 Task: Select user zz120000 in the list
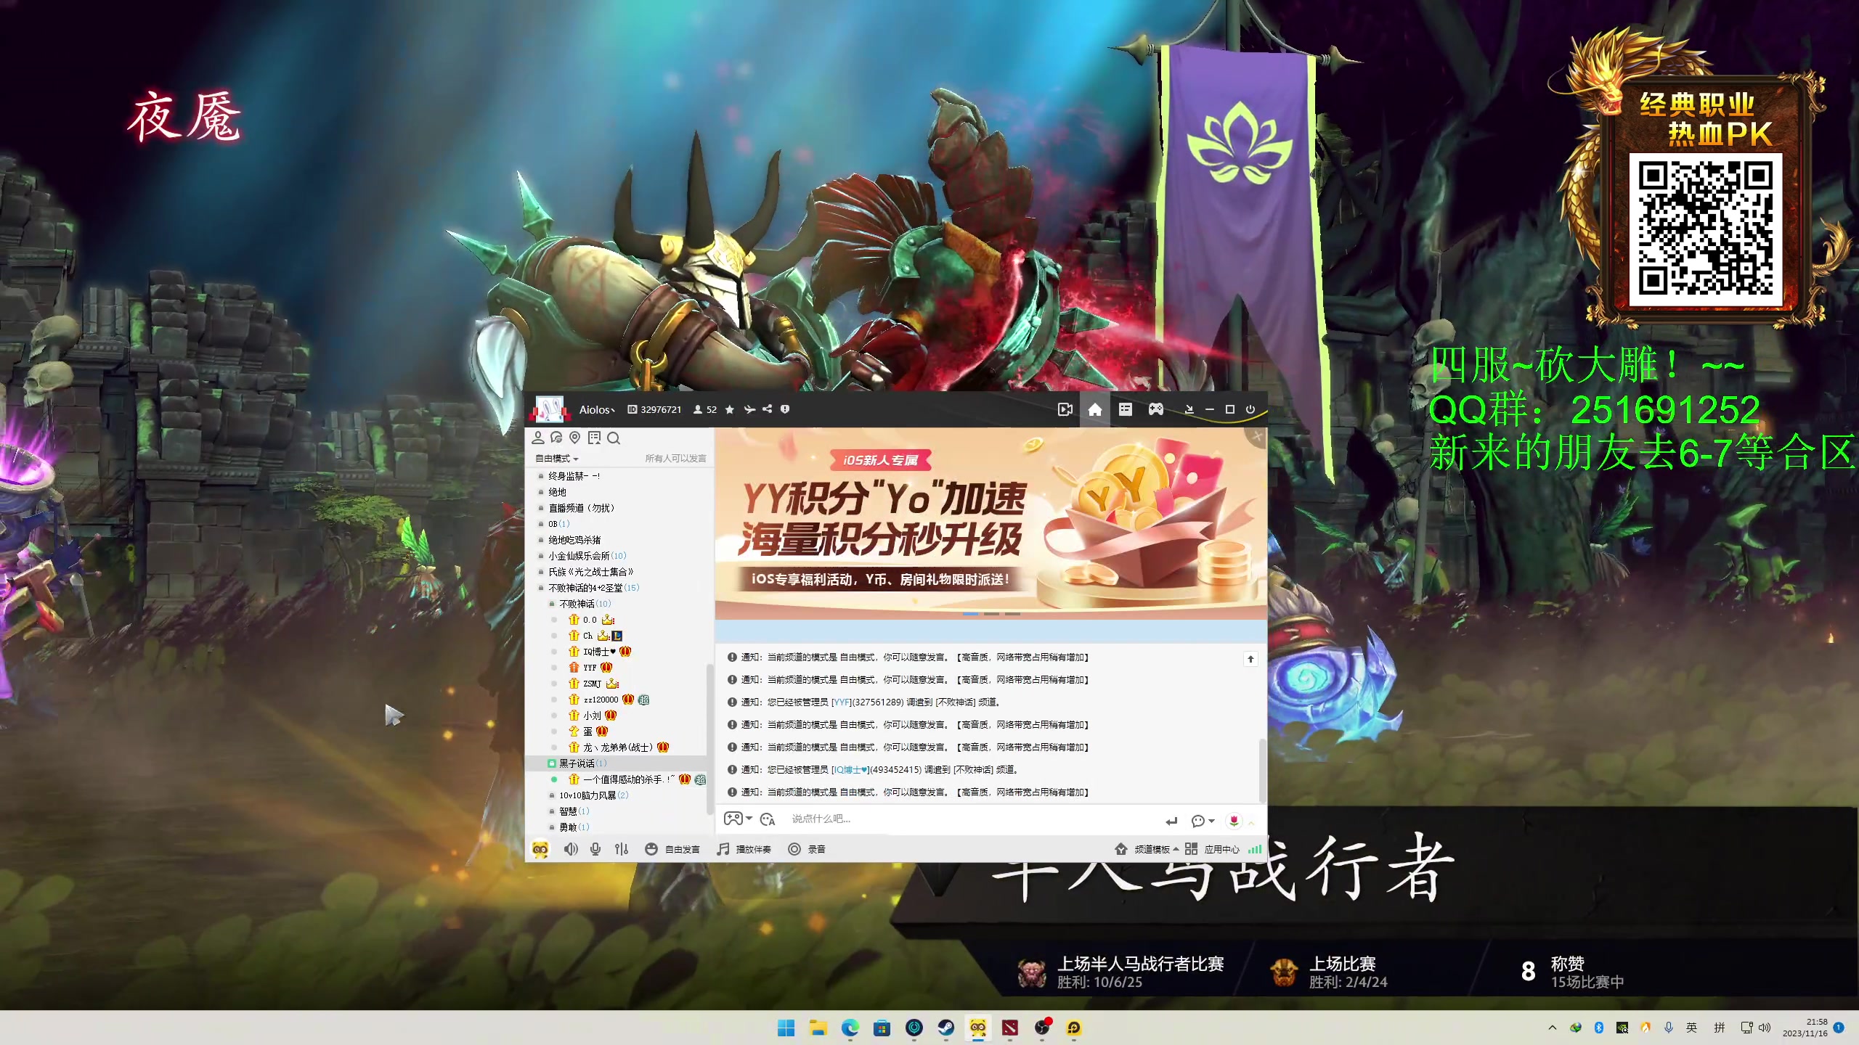pos(609,700)
